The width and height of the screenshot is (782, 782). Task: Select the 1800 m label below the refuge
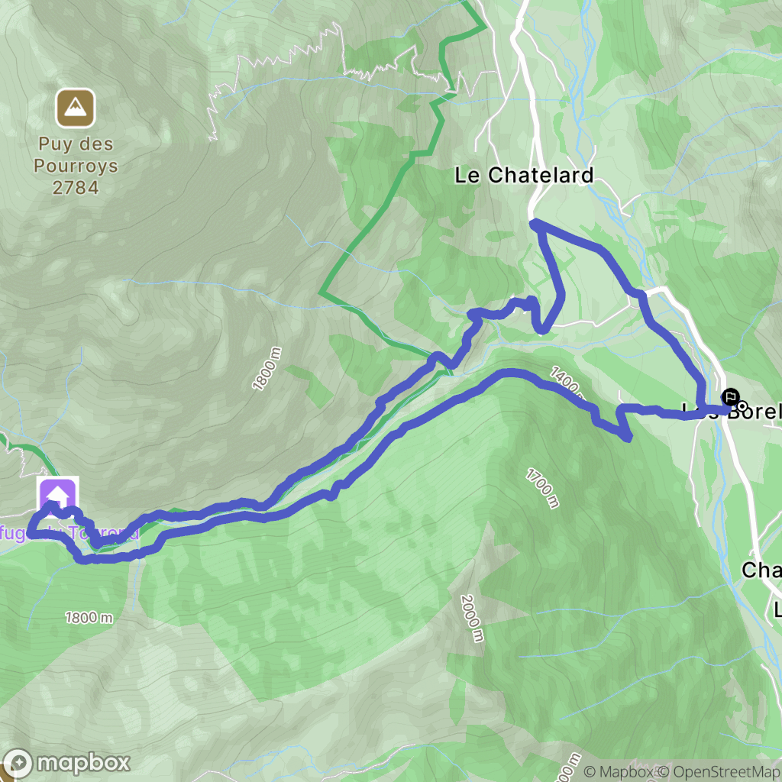pos(89,617)
